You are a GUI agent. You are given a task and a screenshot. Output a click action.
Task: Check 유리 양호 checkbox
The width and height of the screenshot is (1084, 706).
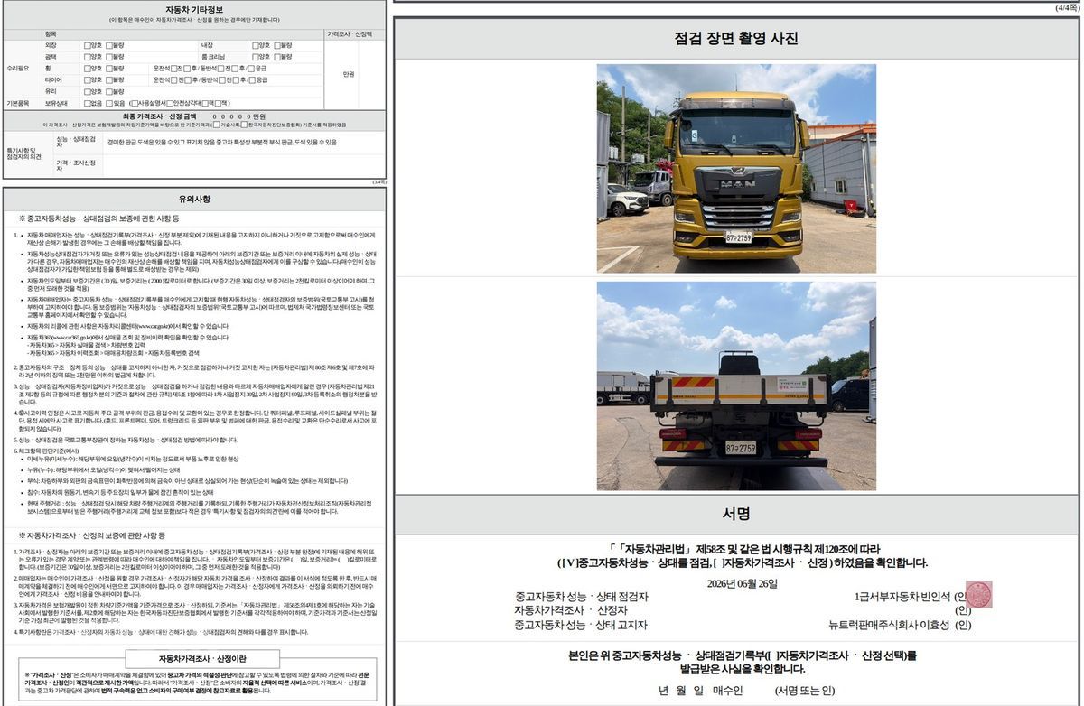tap(88, 92)
